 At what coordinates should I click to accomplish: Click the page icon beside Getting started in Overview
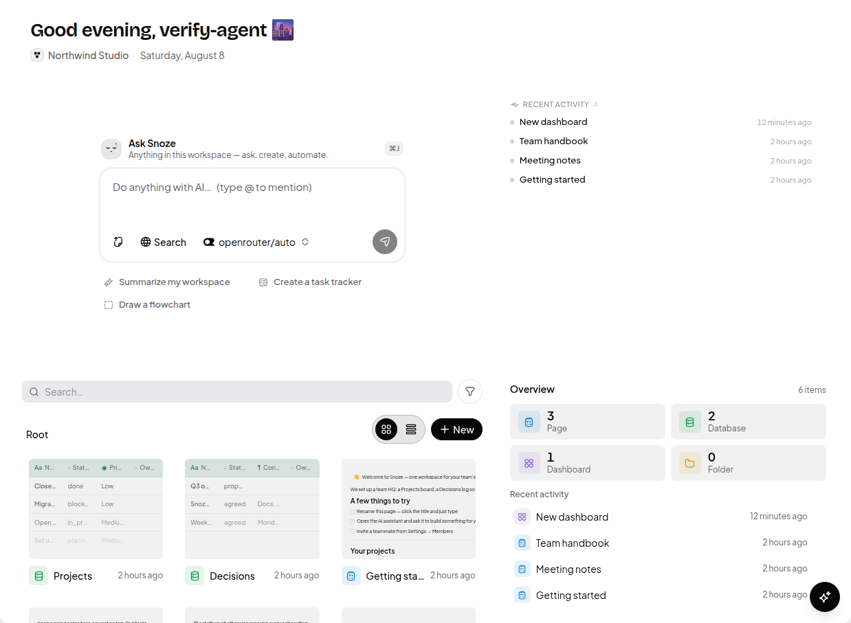click(x=522, y=595)
